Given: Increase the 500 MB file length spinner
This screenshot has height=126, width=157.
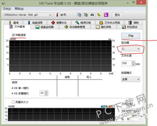Looking at the screenshot, I should click(133, 62).
